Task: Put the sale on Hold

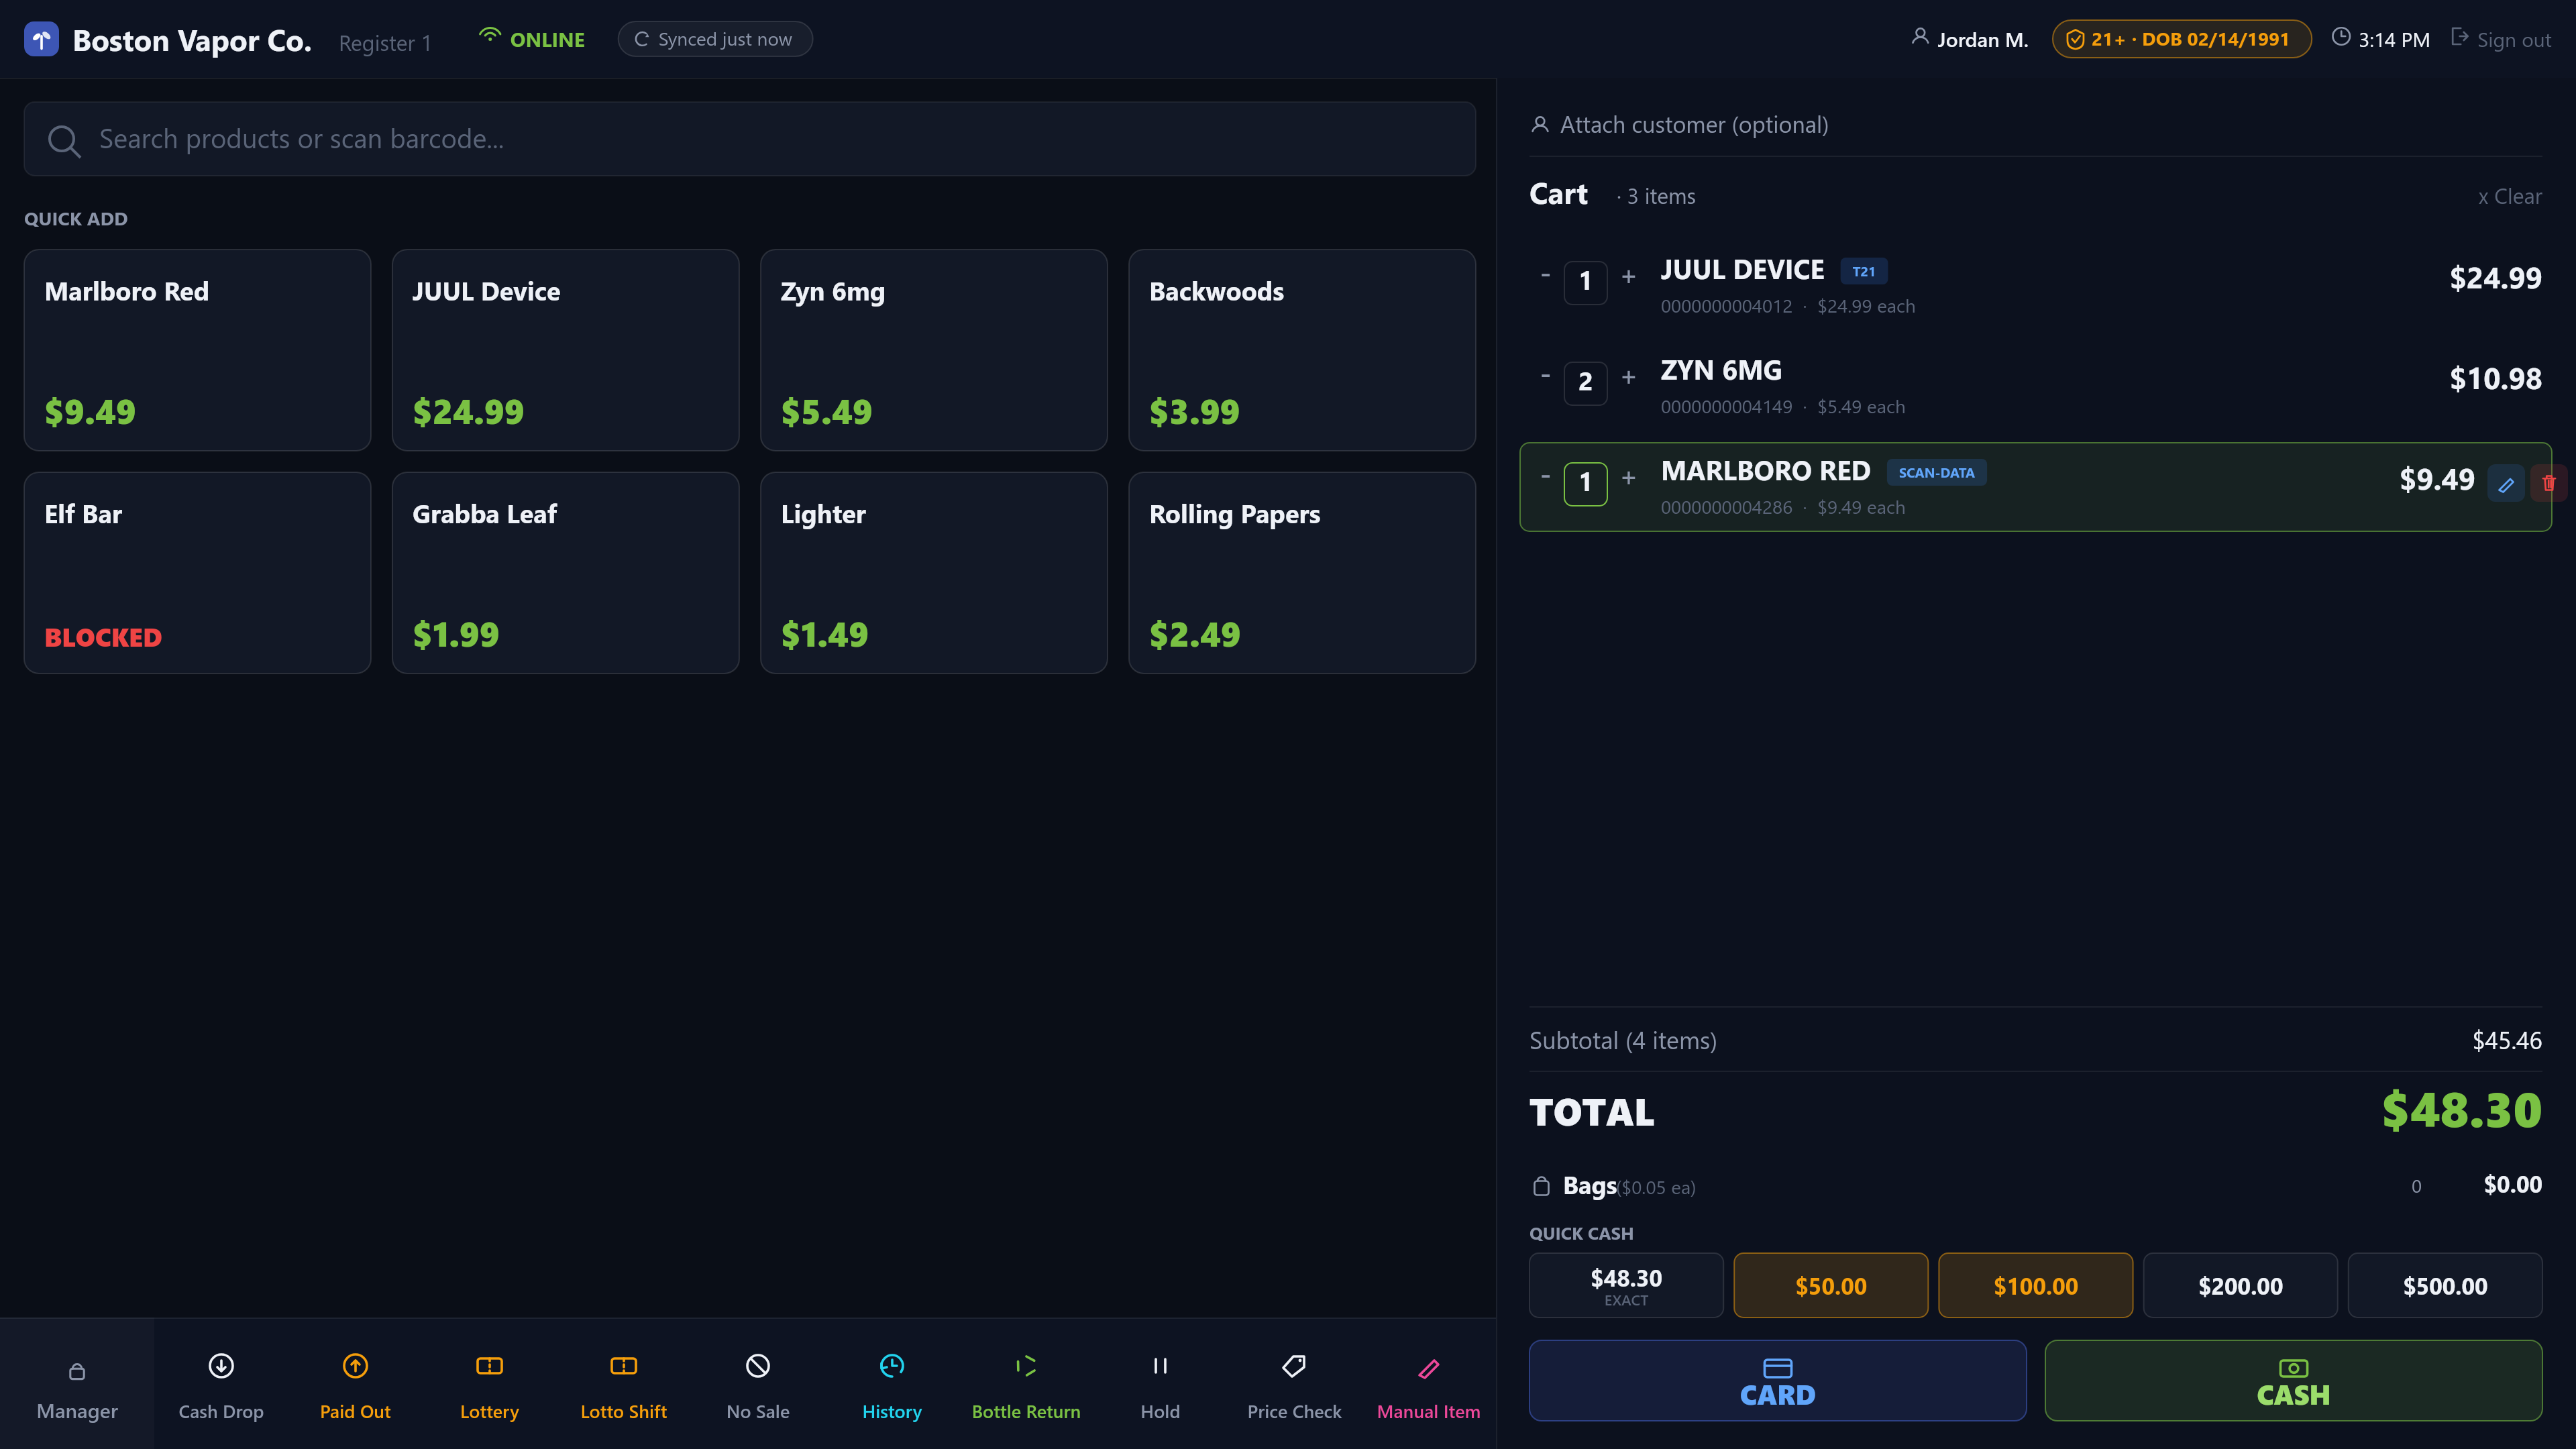Action: [x=1160, y=1384]
